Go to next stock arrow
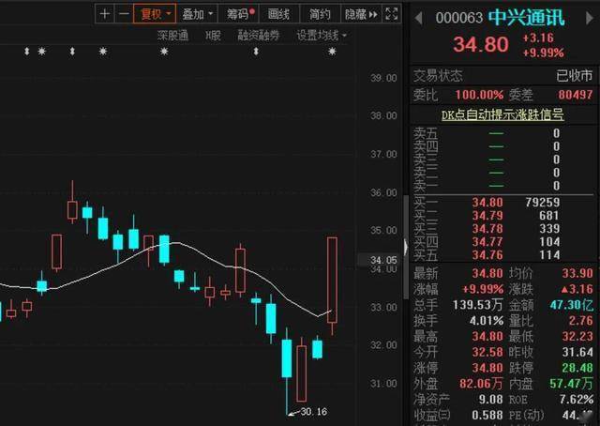The image size is (600, 426). click(590, 18)
